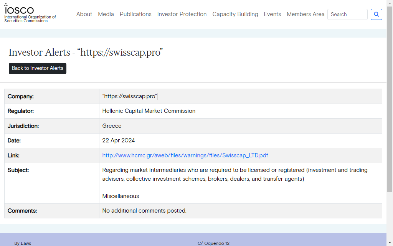Viewport: 393px width, 246px height.
Task: Open the Events menu
Action: click(272, 14)
